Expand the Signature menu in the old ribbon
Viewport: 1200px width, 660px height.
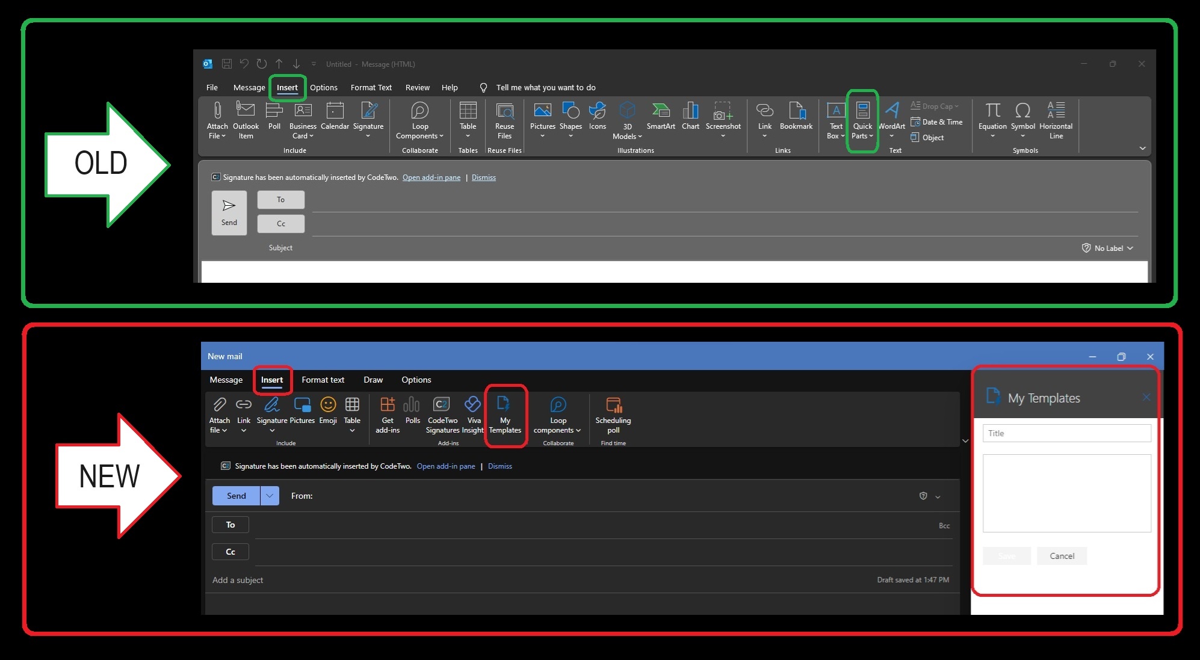pyautogui.click(x=368, y=137)
